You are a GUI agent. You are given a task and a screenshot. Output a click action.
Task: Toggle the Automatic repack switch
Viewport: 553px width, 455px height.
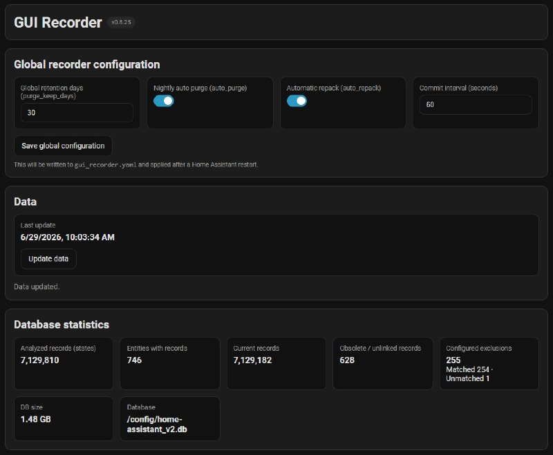coord(297,101)
